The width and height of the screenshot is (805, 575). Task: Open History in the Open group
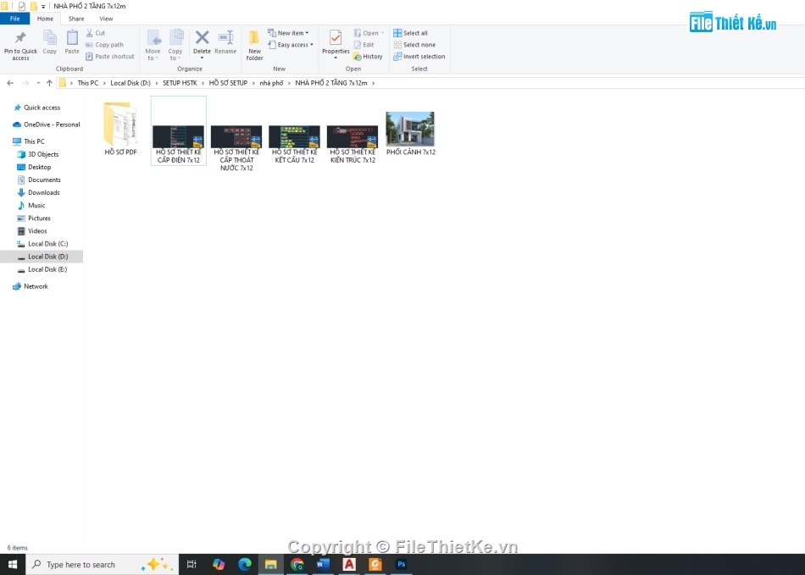coord(369,57)
